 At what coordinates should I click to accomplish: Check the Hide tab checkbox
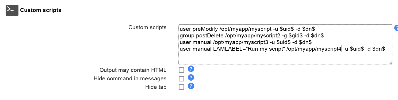tap(182, 87)
